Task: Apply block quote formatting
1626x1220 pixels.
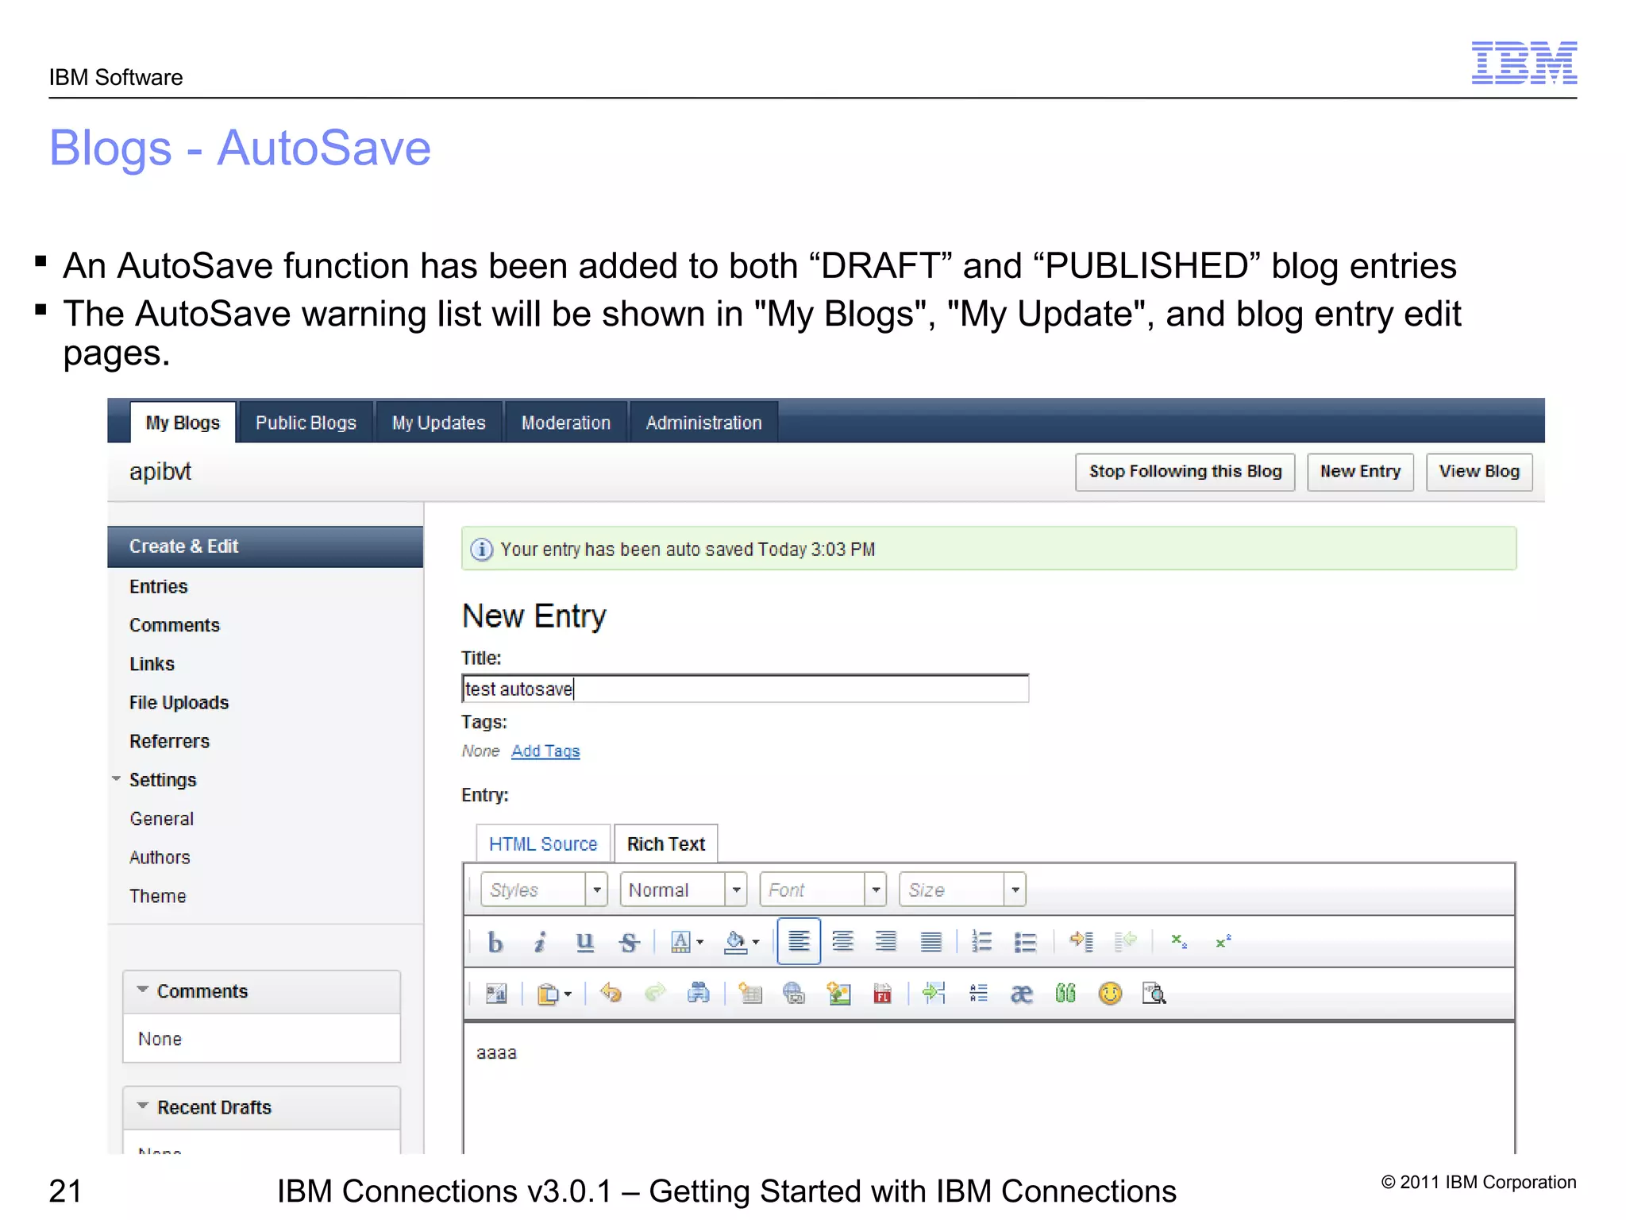Action: [1065, 993]
